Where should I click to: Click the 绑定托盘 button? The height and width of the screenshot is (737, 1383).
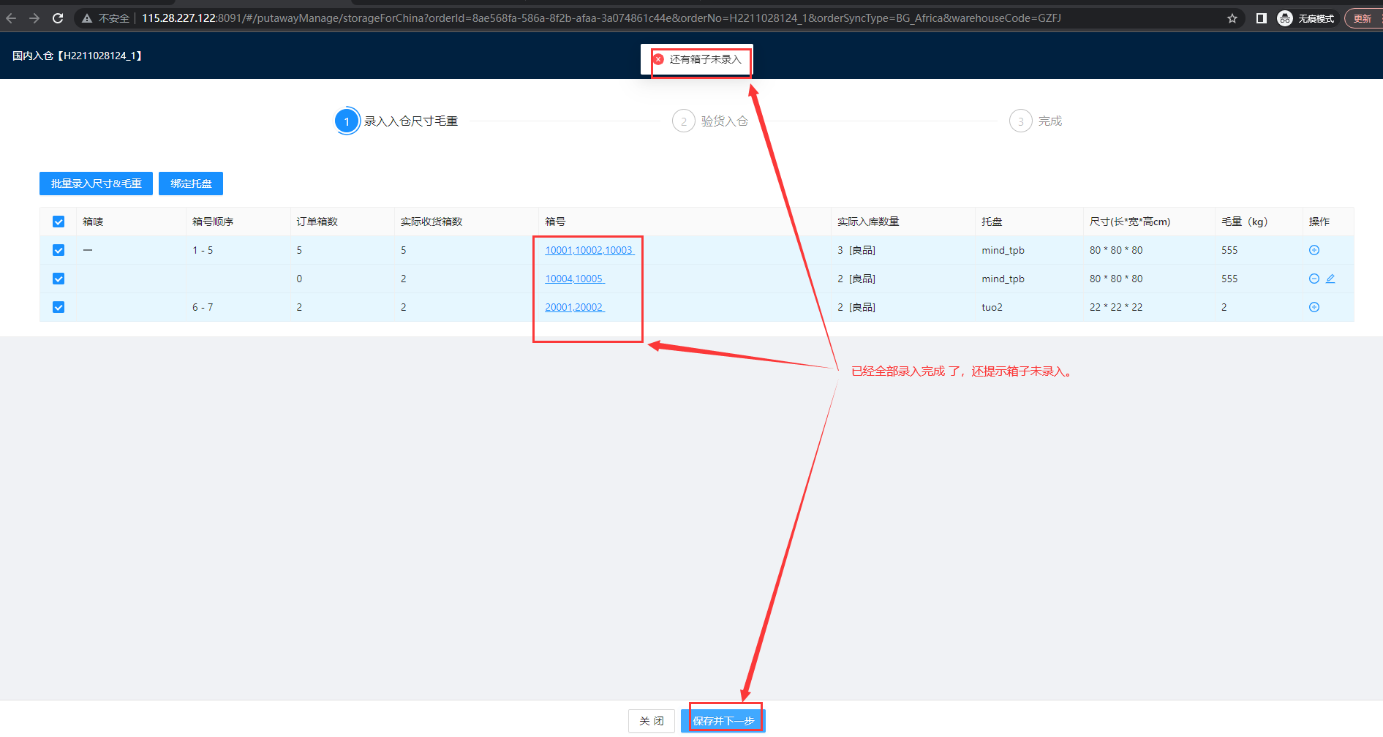tap(191, 184)
